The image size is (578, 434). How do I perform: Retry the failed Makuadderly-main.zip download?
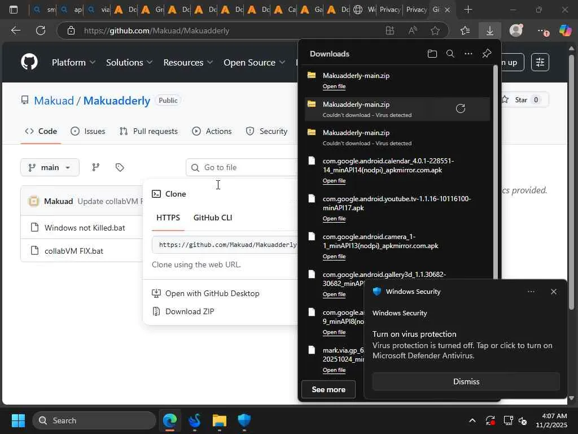pyautogui.click(x=461, y=108)
